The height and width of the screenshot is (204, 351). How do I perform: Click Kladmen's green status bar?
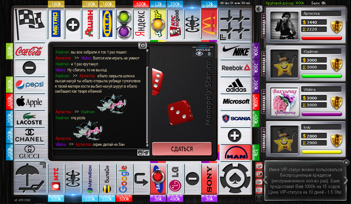coord(322,76)
